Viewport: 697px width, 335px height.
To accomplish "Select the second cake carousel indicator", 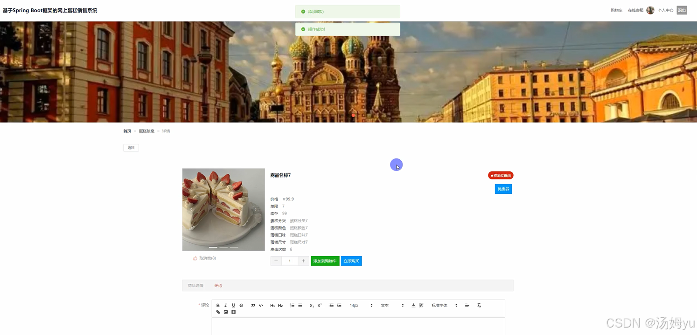I will click(223, 247).
